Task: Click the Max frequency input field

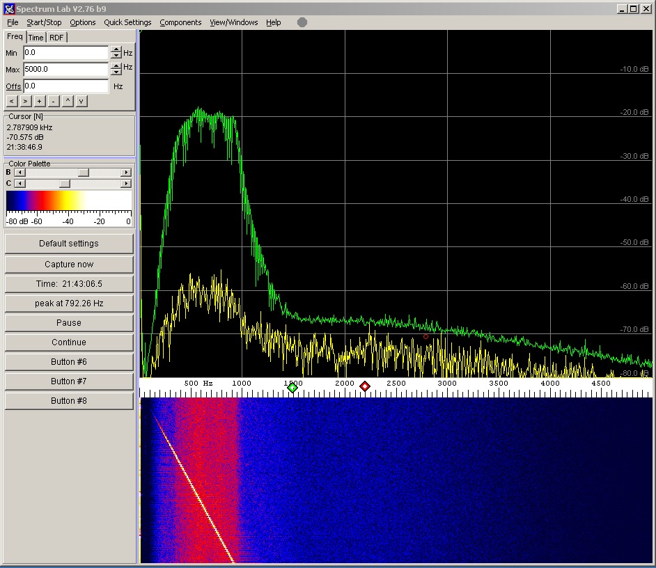Action: pos(65,70)
